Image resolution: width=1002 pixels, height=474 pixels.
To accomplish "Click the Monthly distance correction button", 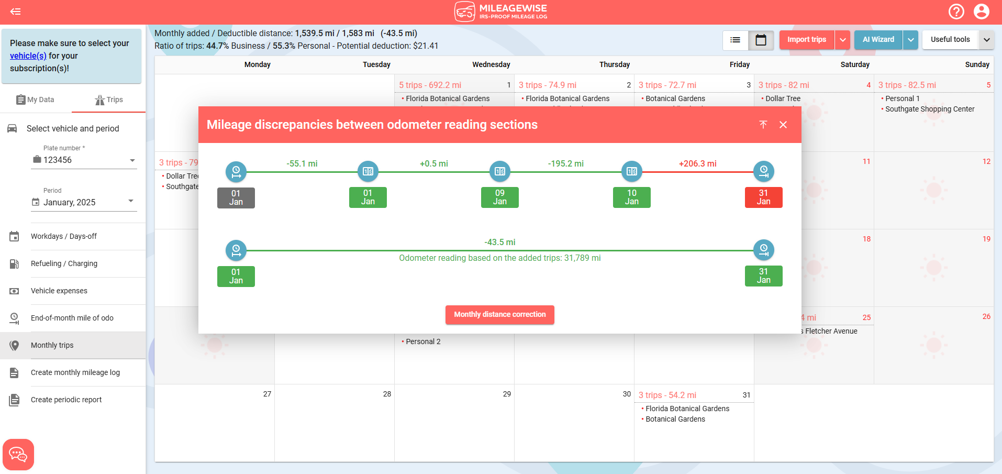I will tap(499, 314).
